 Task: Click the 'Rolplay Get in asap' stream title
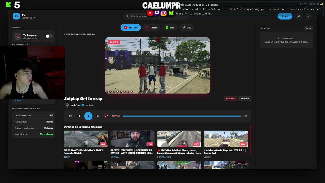tap(83, 99)
